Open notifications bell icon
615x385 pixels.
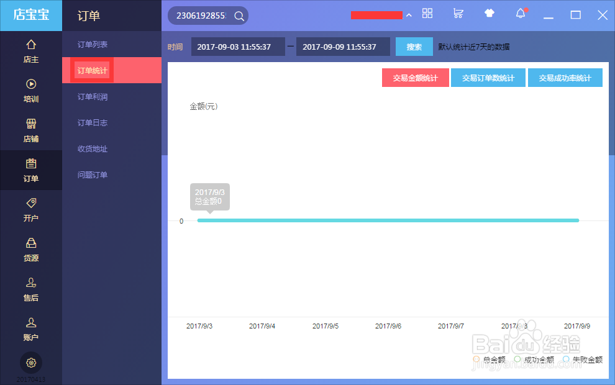coord(521,13)
